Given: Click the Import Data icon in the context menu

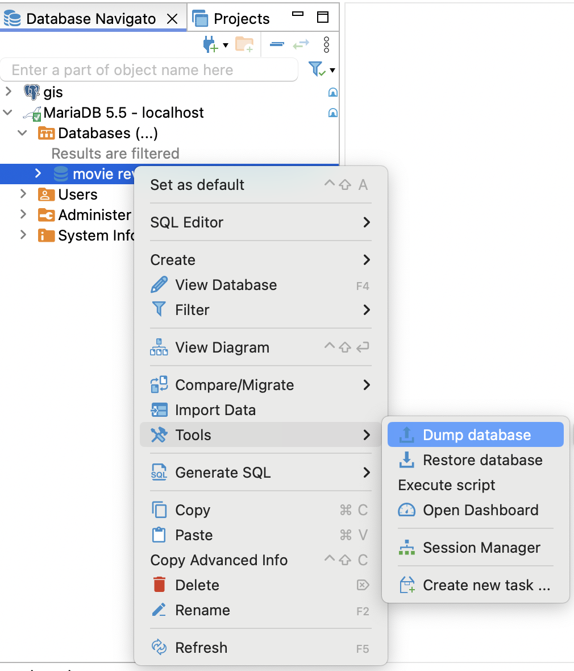Looking at the screenshot, I should (159, 409).
